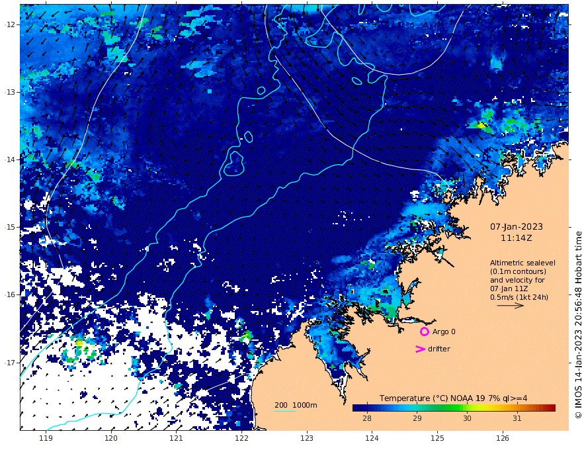Click longitude axis label 121
This screenshot has width=582, height=450.
click(177, 439)
